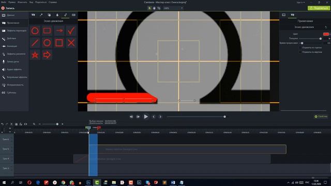
Task: Click the preview playback scrubber handle
Action: 224,117
